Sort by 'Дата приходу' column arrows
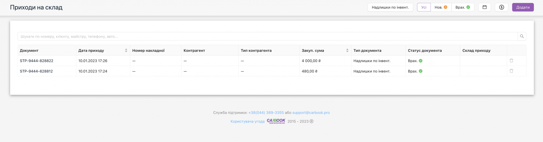 click(126, 51)
